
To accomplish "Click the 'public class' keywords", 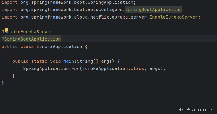I will click(x=18, y=47).
